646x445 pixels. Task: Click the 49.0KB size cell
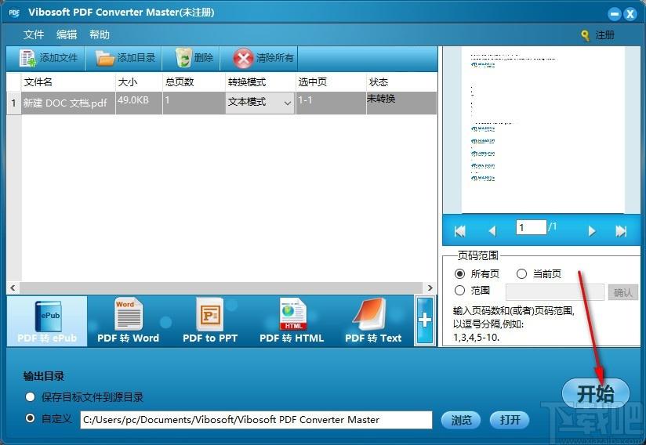tap(139, 103)
